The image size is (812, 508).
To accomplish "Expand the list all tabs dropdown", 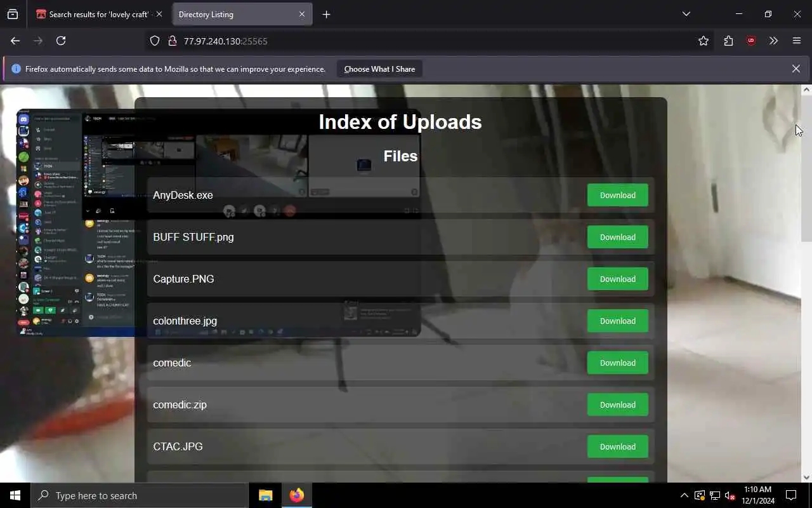I will pos(686,14).
